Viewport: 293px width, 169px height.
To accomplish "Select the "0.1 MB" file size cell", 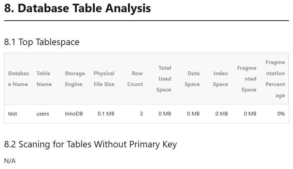I will pyautogui.click(x=106, y=114).
